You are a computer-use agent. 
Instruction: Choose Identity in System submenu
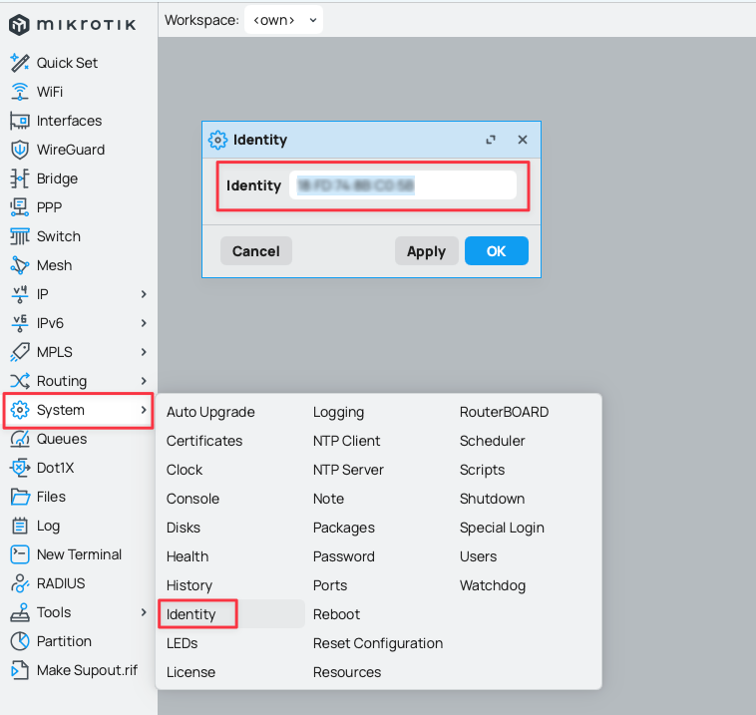(x=190, y=614)
